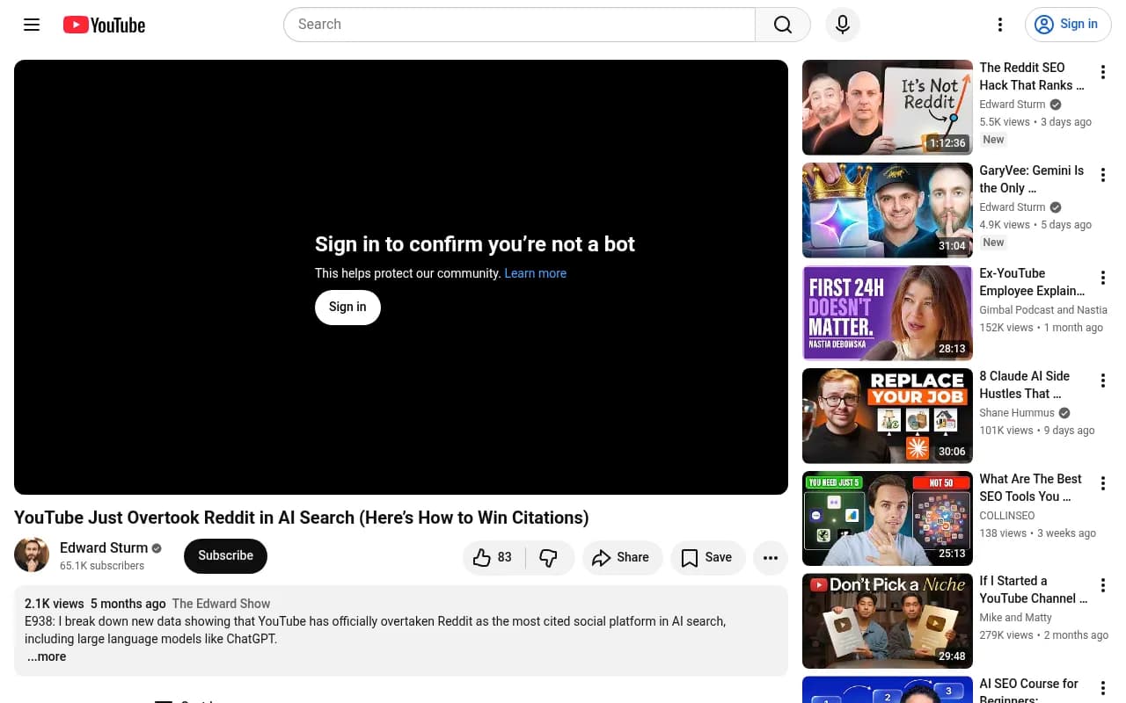Open the top-bar settings three-dot menu

point(1000,25)
